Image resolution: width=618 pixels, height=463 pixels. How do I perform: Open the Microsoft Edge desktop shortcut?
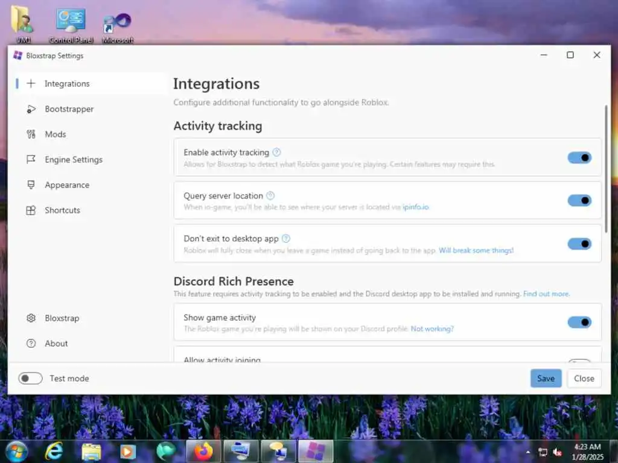click(x=118, y=28)
